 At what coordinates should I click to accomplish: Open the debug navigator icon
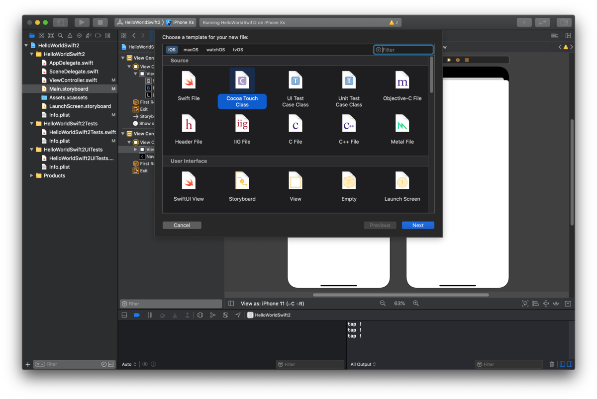click(x=89, y=36)
